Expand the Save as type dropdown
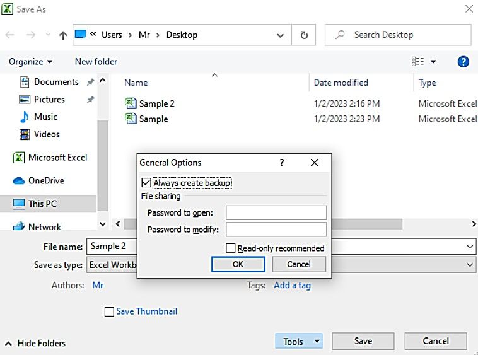The image size is (478, 355). coord(470,265)
